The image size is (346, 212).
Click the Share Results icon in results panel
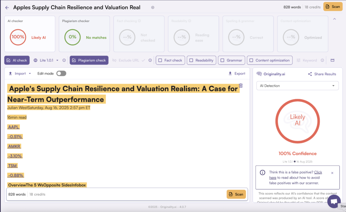tap(310, 74)
